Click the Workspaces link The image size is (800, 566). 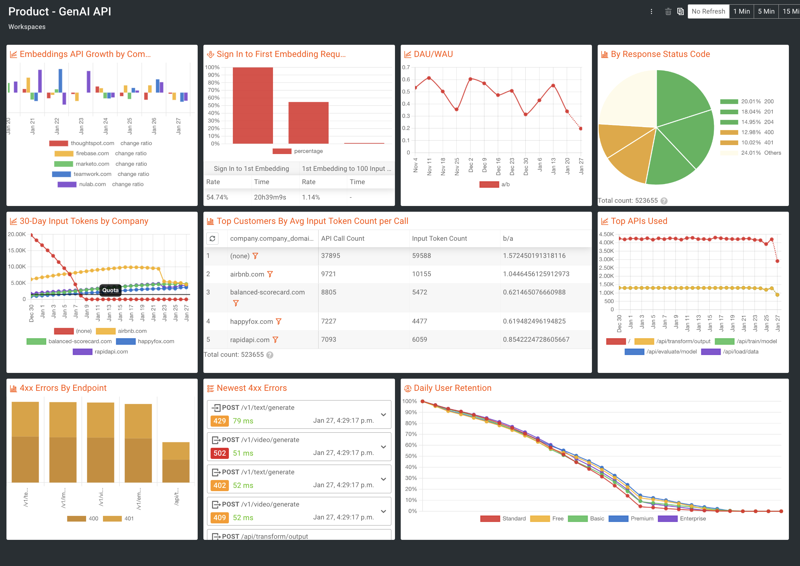pyautogui.click(x=27, y=27)
